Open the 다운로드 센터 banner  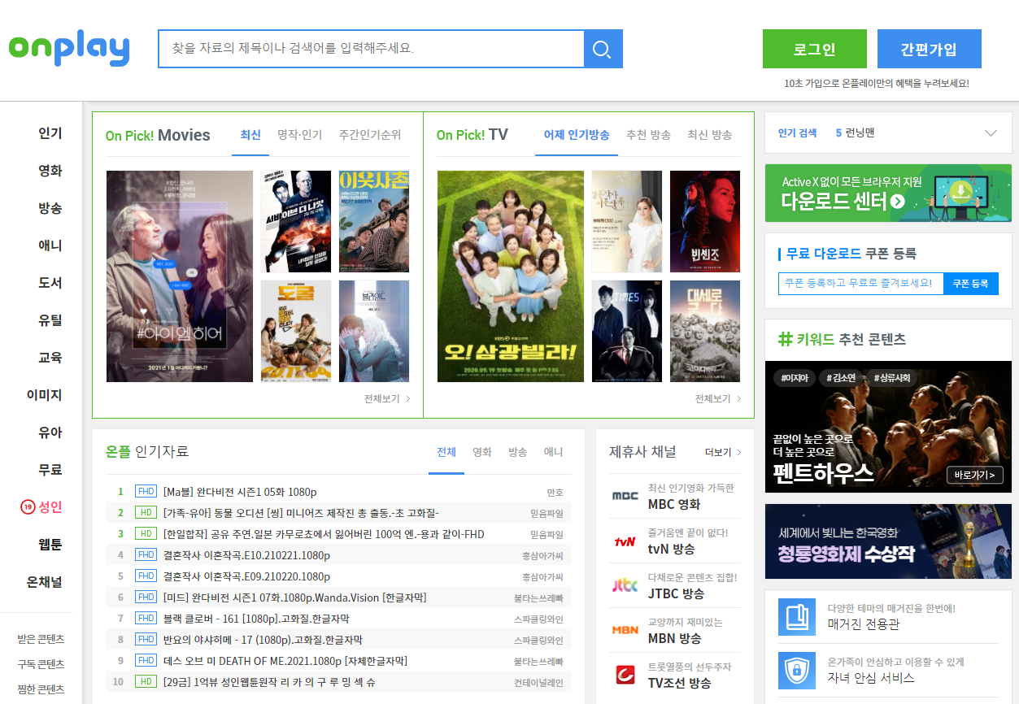[888, 193]
